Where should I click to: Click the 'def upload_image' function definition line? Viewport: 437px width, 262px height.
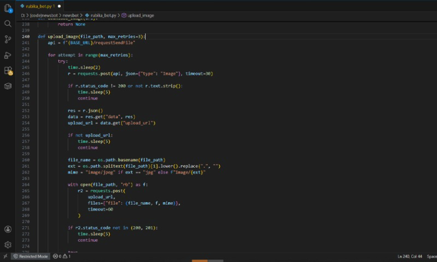pyautogui.click(x=92, y=37)
